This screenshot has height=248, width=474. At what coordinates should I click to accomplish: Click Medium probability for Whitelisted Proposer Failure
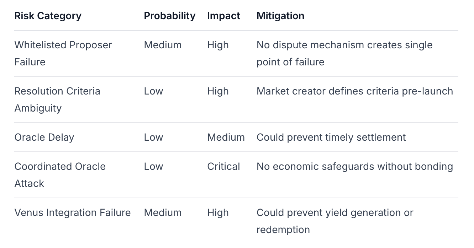pos(163,45)
